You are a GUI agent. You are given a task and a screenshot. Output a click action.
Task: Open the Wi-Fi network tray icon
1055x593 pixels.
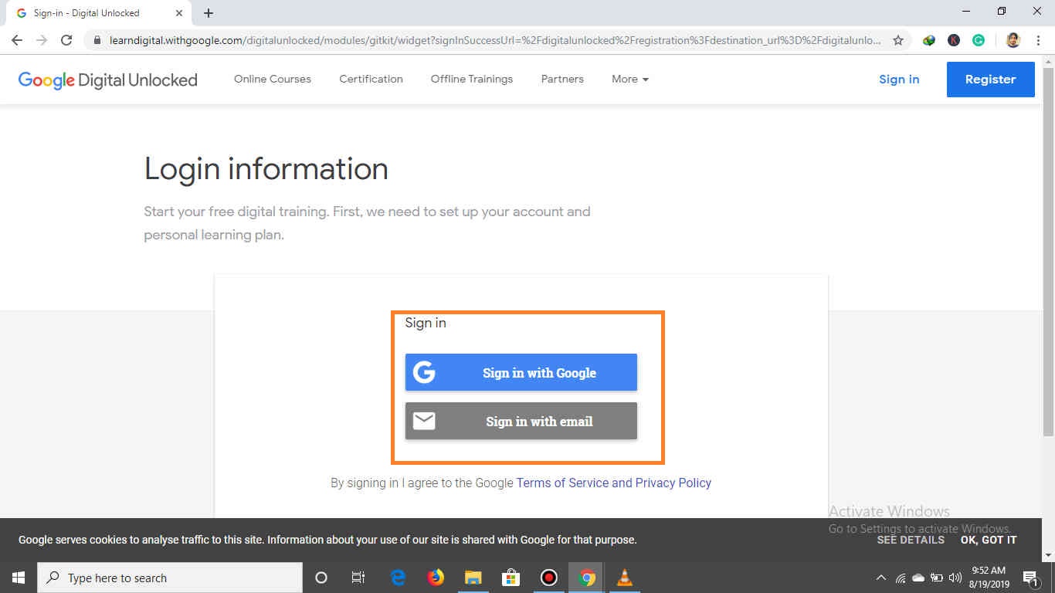coord(900,578)
